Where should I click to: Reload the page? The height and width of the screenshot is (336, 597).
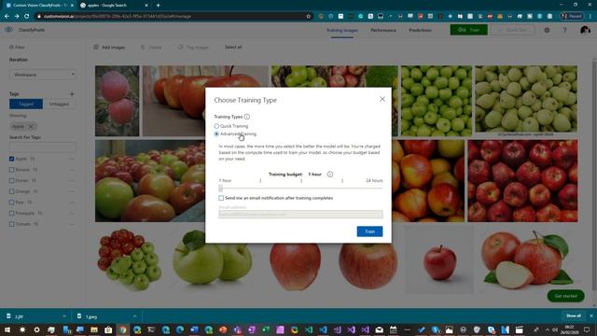(27, 17)
